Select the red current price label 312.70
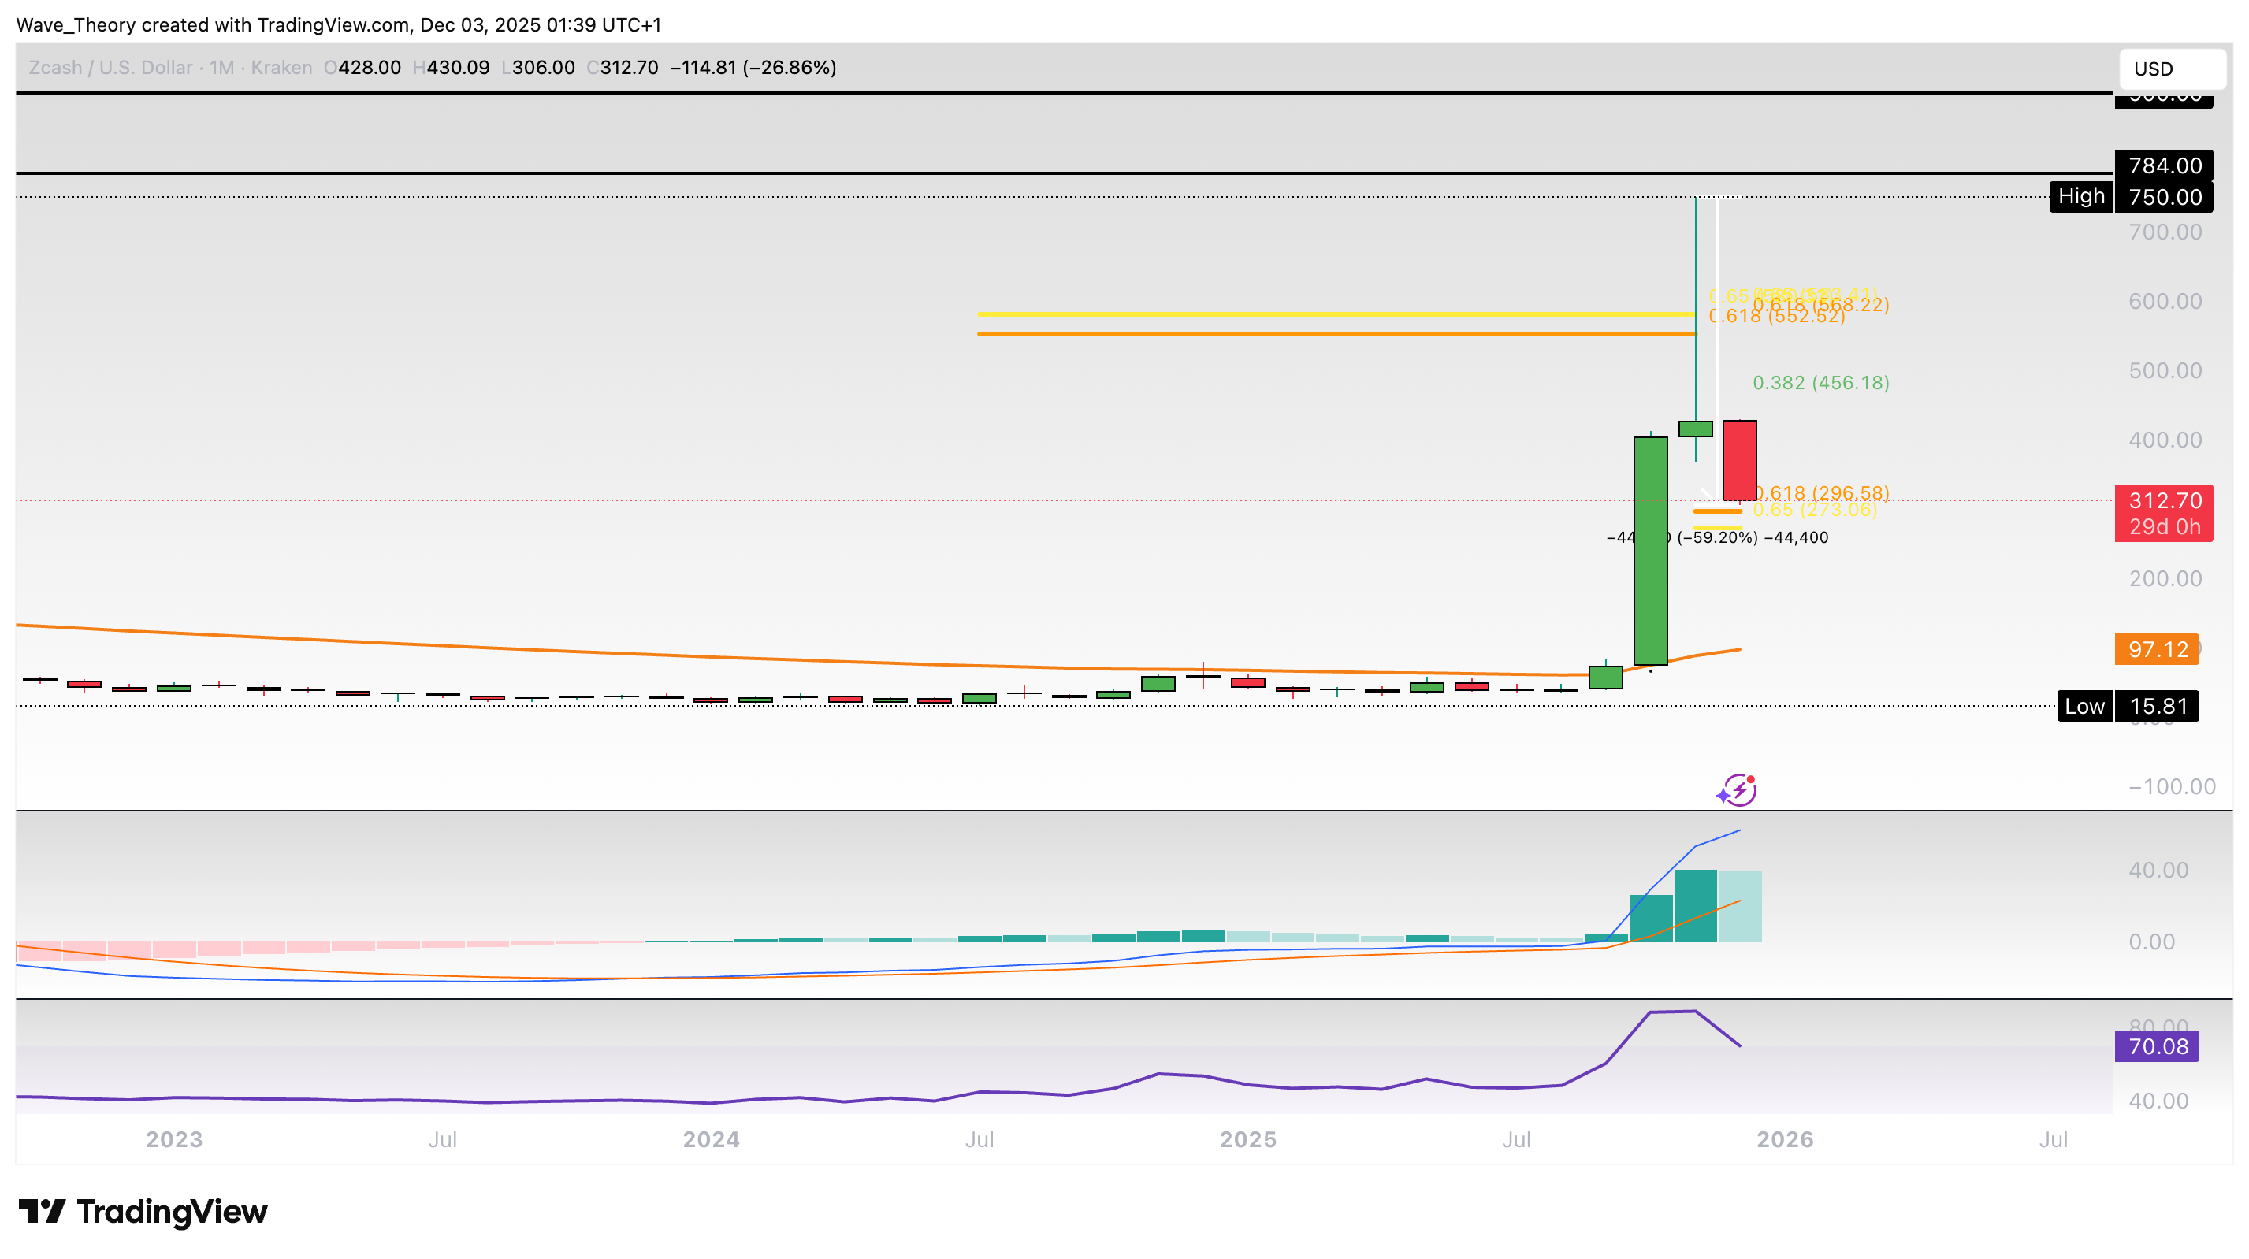The image size is (2249, 1259). [x=2165, y=500]
